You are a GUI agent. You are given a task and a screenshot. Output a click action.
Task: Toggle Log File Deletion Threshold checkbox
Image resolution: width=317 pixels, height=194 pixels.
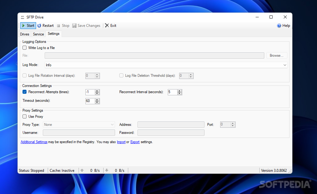121,76
